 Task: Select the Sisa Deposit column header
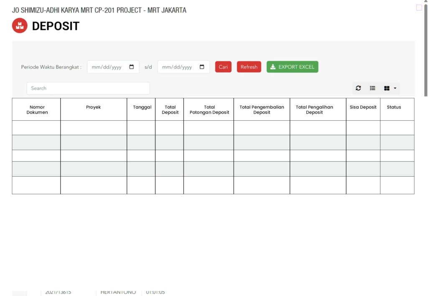coord(363,107)
